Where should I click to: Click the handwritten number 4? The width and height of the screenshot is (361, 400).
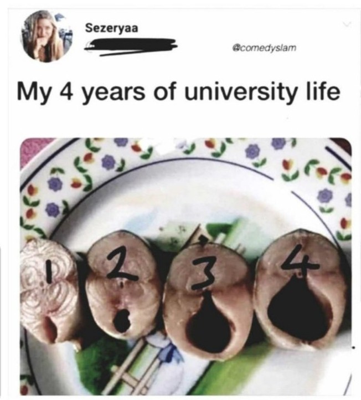click(x=300, y=261)
